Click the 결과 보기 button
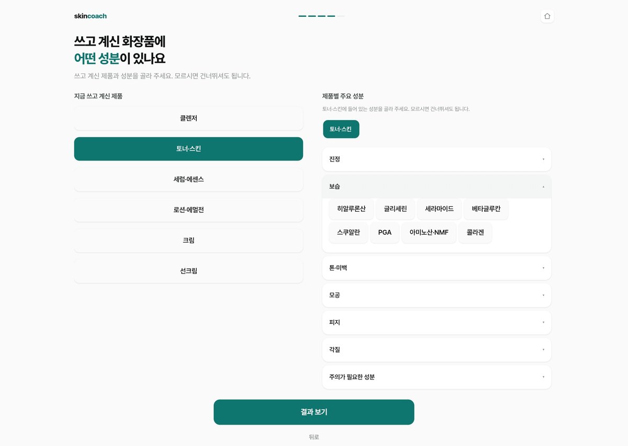 coord(314,412)
